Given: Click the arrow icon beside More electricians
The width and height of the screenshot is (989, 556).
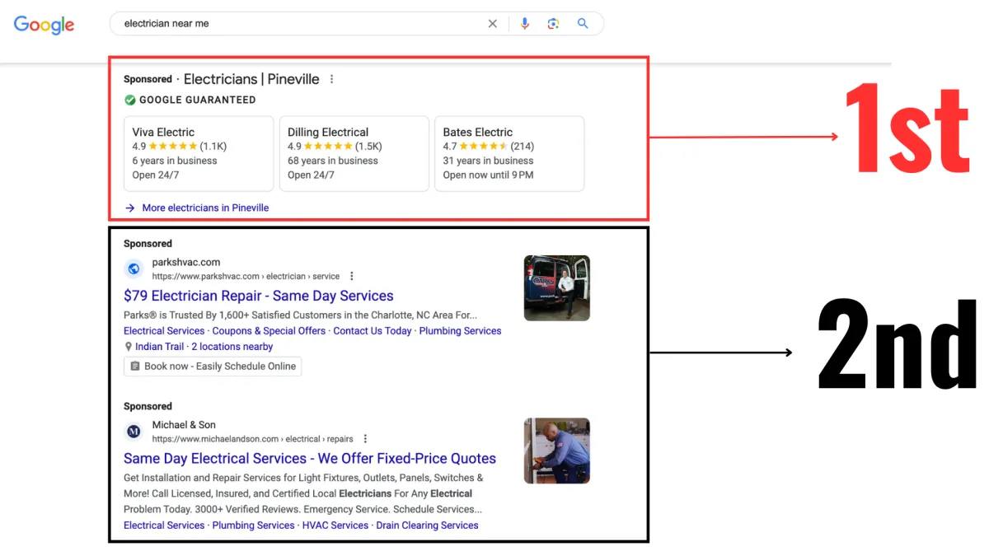Looking at the screenshot, I should pyautogui.click(x=130, y=208).
